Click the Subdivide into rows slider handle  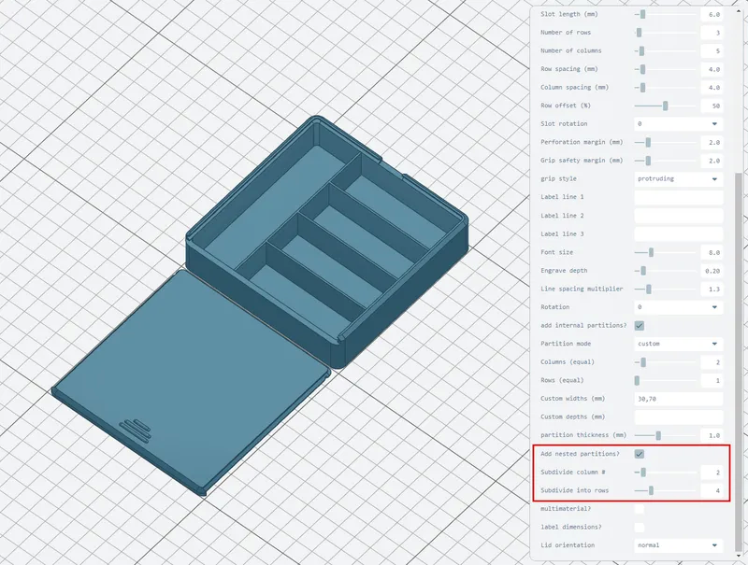click(651, 490)
